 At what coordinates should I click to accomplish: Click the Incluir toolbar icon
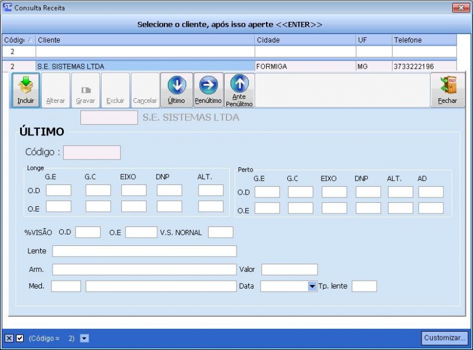pyautogui.click(x=25, y=90)
